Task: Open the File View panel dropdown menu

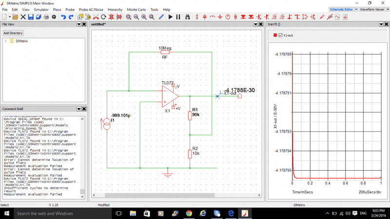Action: (x=79, y=24)
